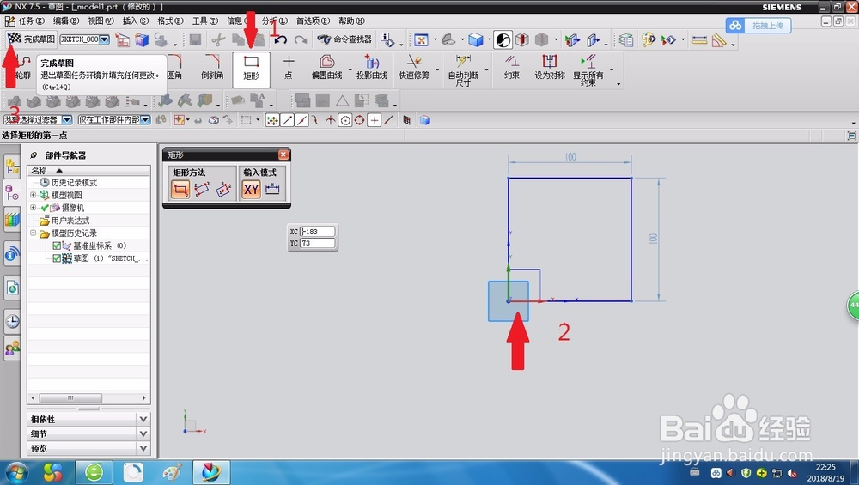Toggle the arc center snap point icon
The image size is (859, 485).
point(345,120)
